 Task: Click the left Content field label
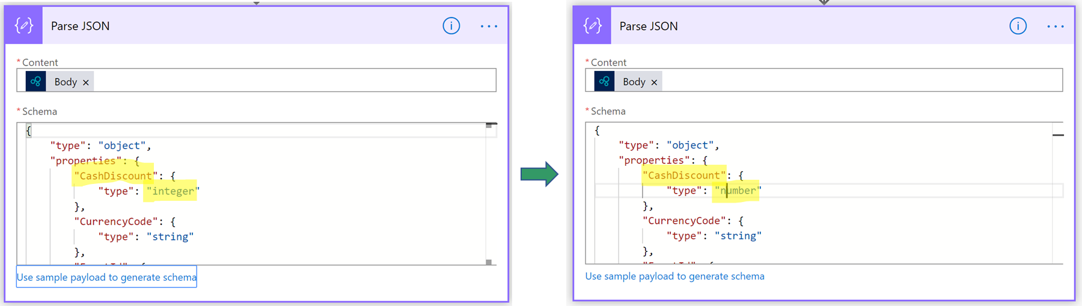[40, 63]
